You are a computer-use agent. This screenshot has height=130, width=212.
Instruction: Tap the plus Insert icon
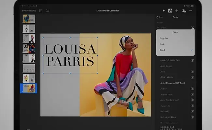(x=177, y=11)
